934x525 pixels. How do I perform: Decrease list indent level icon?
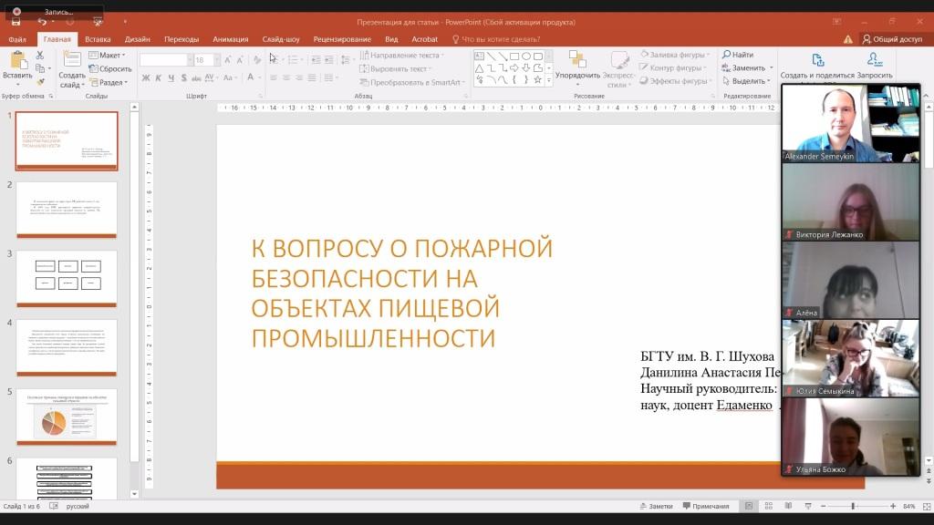[x=316, y=60]
